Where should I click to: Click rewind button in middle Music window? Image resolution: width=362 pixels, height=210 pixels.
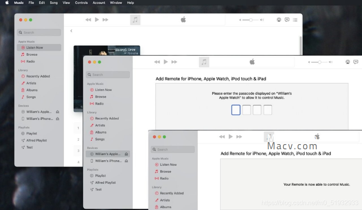point(157,62)
